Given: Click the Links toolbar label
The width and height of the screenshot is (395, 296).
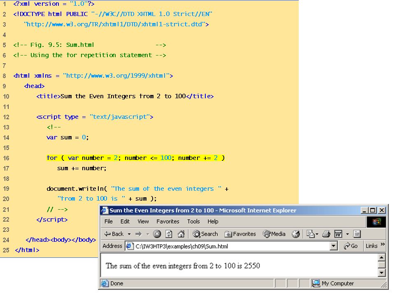Looking at the screenshot, I should (372, 246).
